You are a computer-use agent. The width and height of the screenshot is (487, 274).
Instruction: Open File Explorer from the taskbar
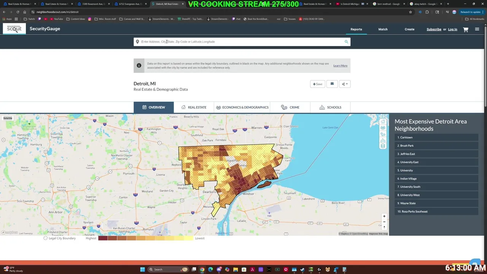click(236, 269)
